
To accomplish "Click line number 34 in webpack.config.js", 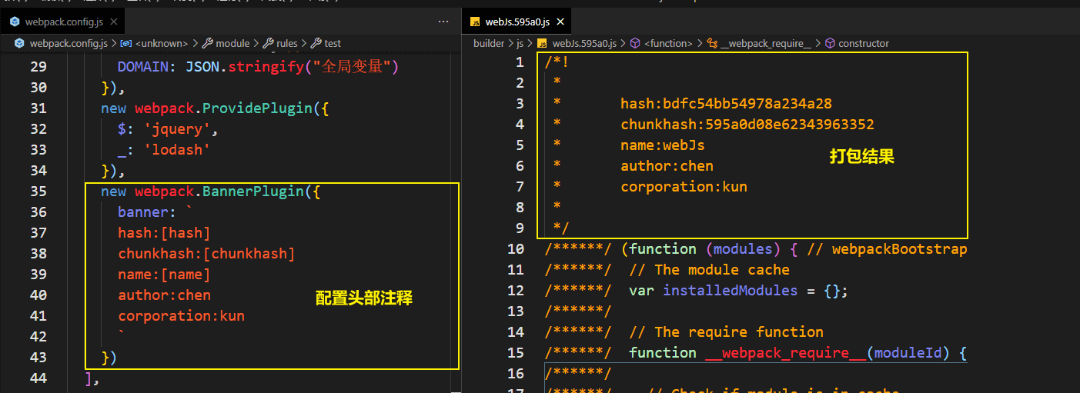I will pyautogui.click(x=38, y=170).
